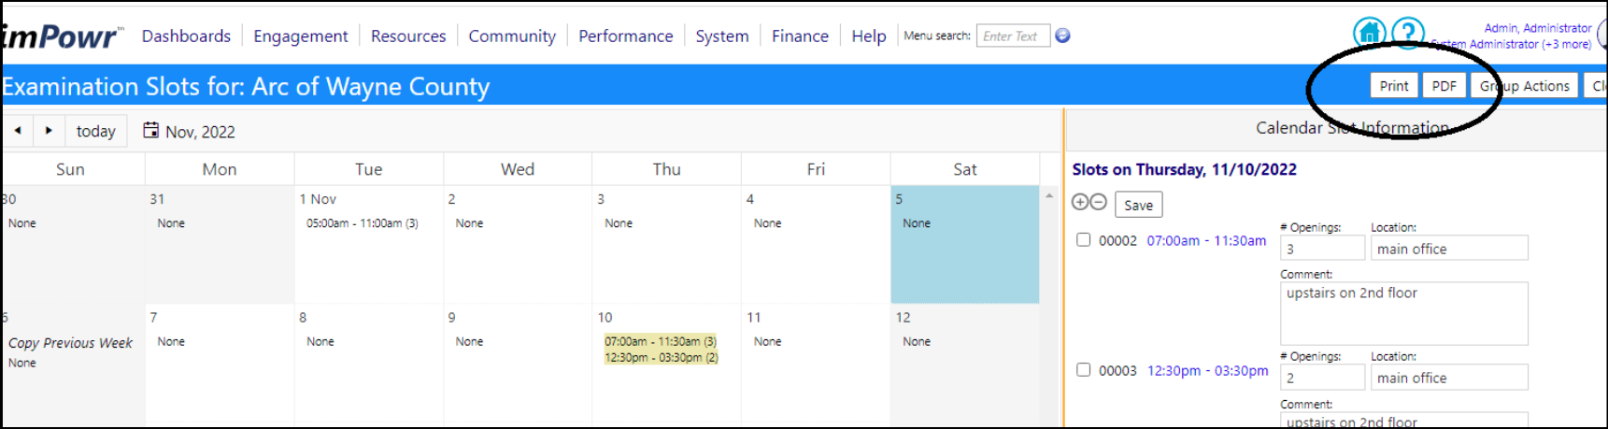Open the calendar date picker icon
1608x429 pixels.
[x=150, y=130]
